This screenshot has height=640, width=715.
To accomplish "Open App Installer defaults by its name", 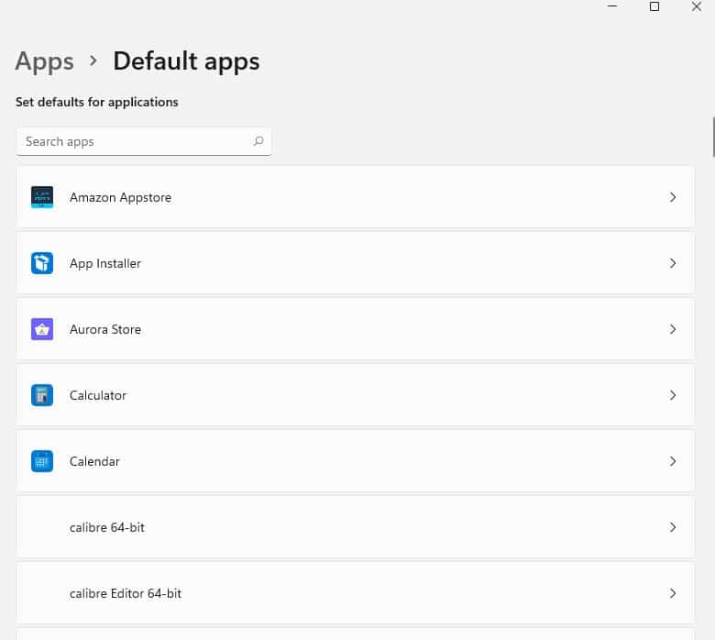I will (105, 264).
